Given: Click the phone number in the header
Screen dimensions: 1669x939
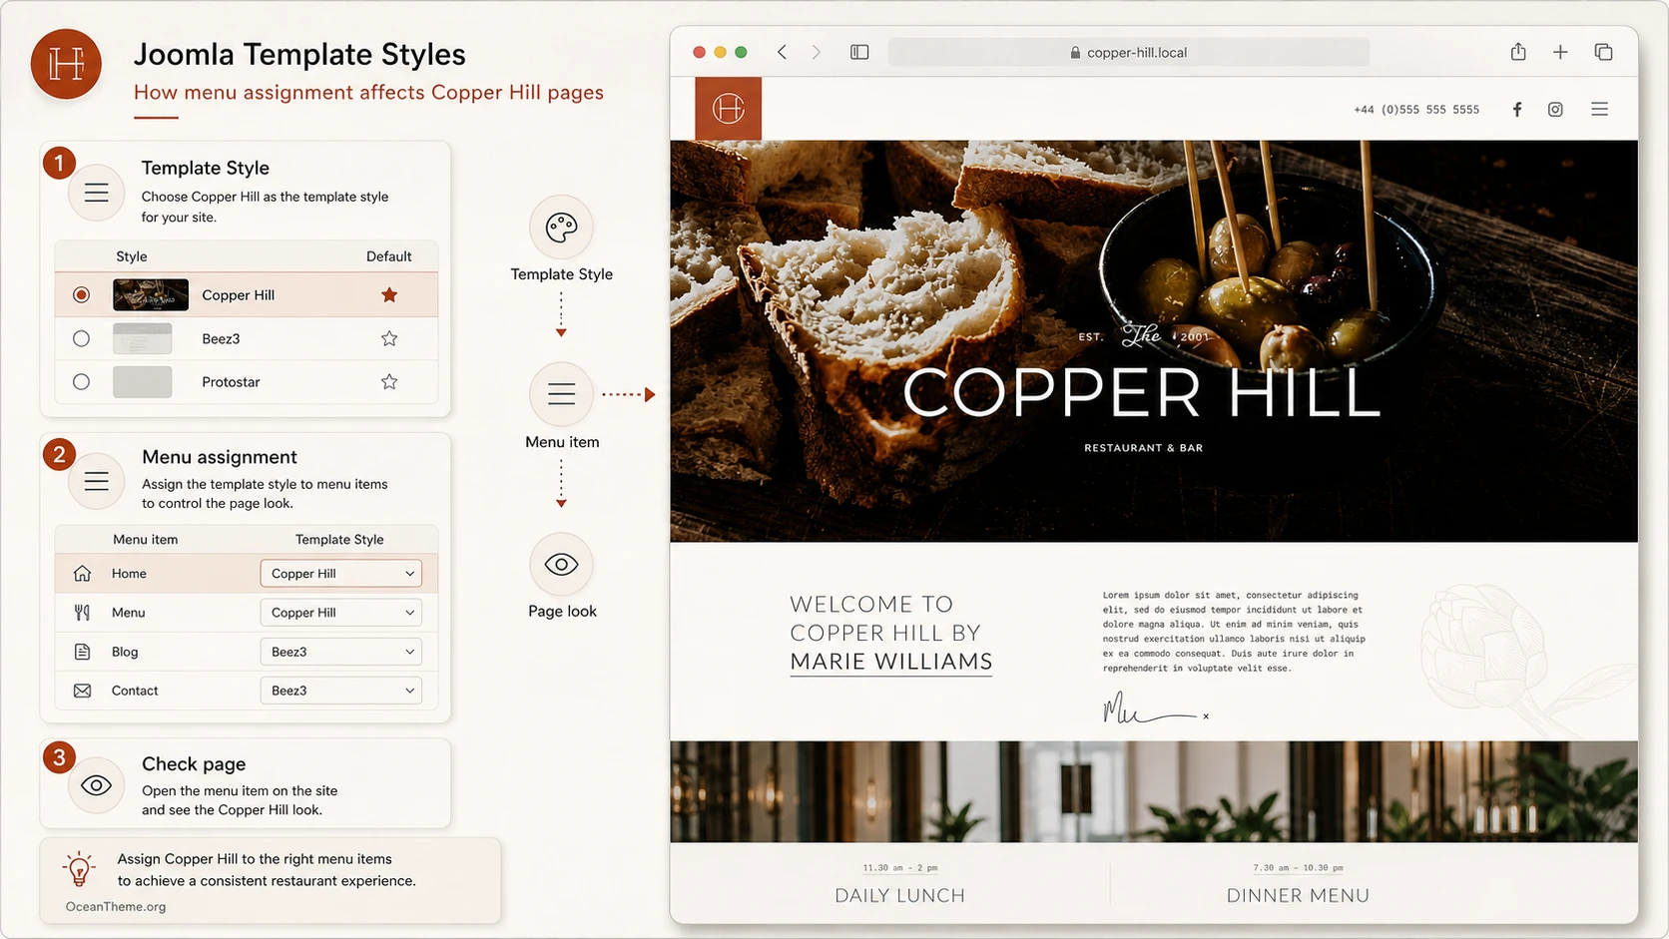Looking at the screenshot, I should (1416, 110).
